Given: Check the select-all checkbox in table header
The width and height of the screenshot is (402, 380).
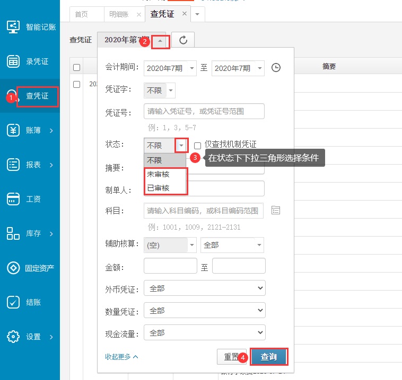Looking at the screenshot, I should click(77, 67).
